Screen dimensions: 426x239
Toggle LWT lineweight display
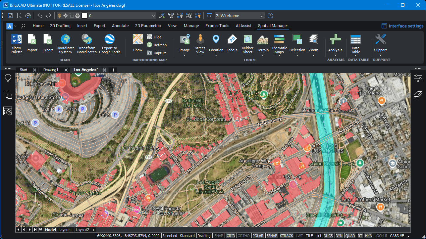pos(299,236)
